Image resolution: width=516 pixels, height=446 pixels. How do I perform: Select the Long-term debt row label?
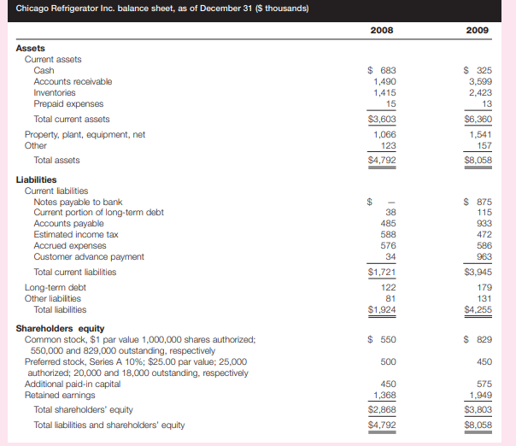tap(56, 288)
